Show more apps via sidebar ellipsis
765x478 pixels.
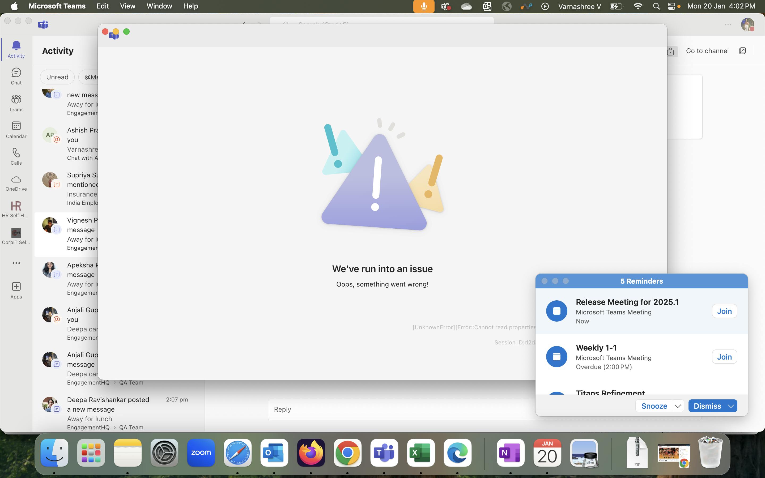point(16,263)
